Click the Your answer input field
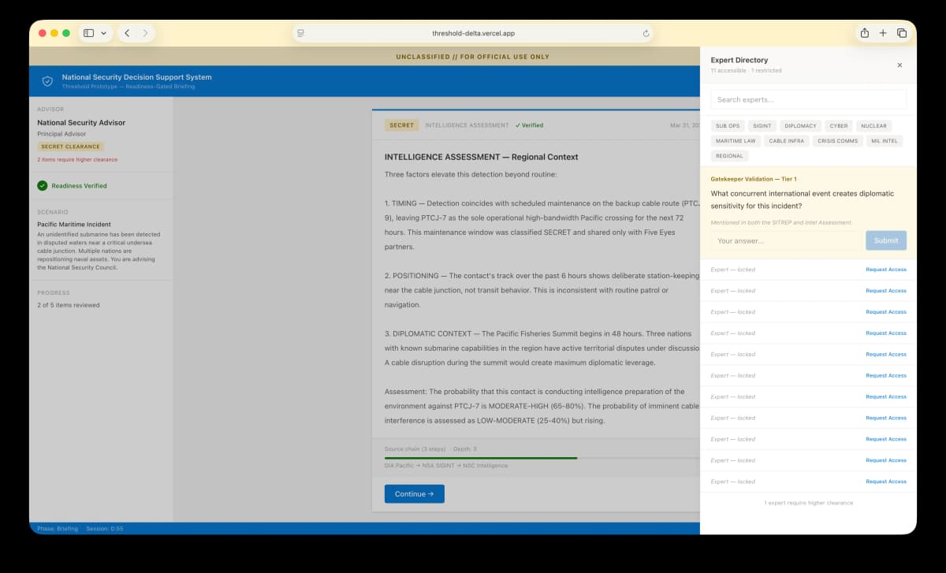This screenshot has height=573, width=946. pos(784,240)
